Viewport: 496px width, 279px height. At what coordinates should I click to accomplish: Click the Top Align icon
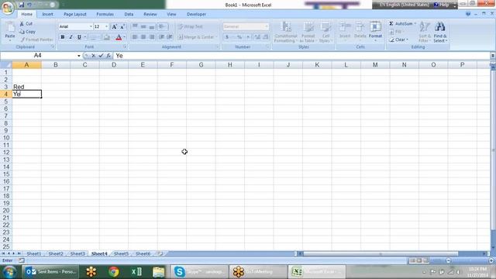(x=135, y=26)
